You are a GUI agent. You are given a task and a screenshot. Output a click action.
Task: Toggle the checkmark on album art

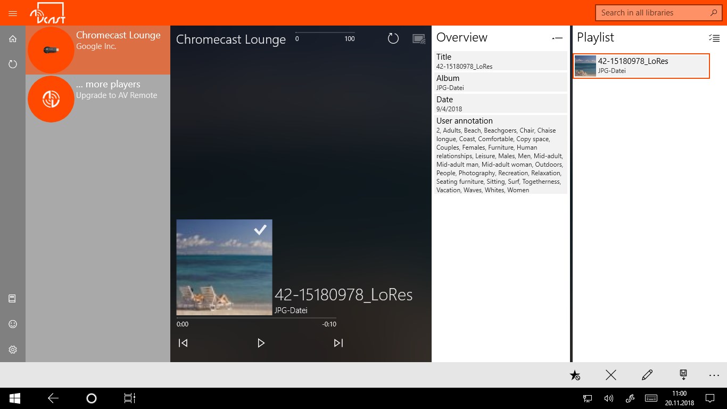(x=260, y=230)
